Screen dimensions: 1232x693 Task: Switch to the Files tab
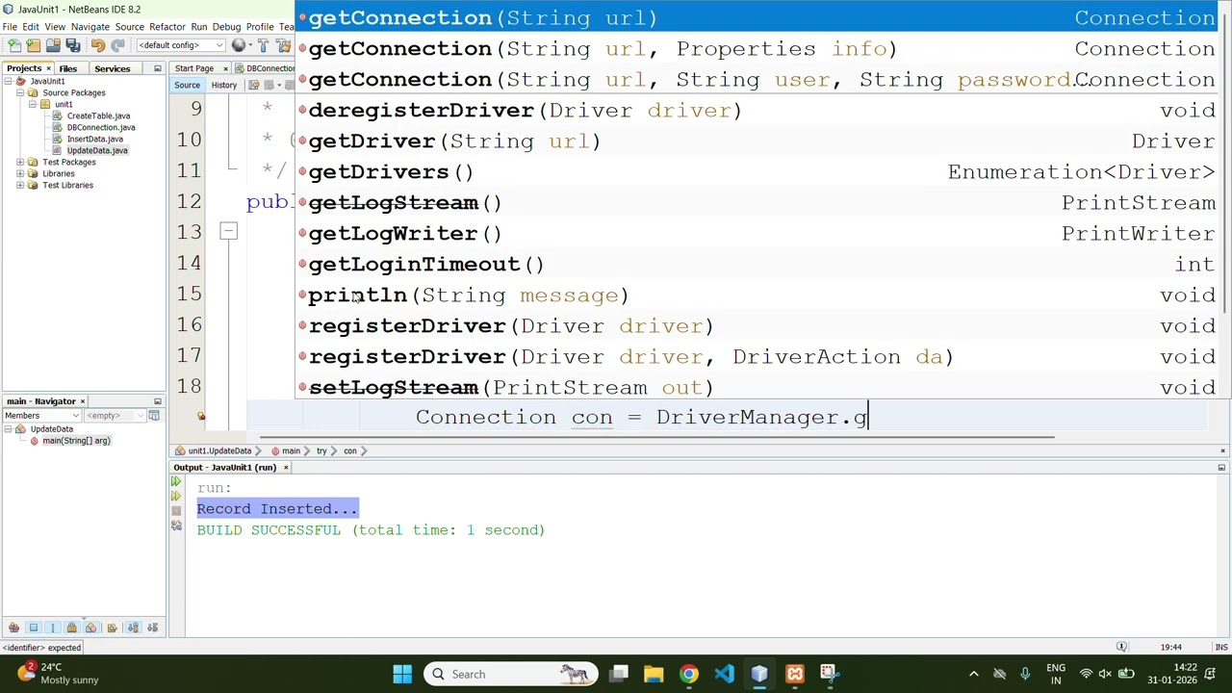pos(67,68)
